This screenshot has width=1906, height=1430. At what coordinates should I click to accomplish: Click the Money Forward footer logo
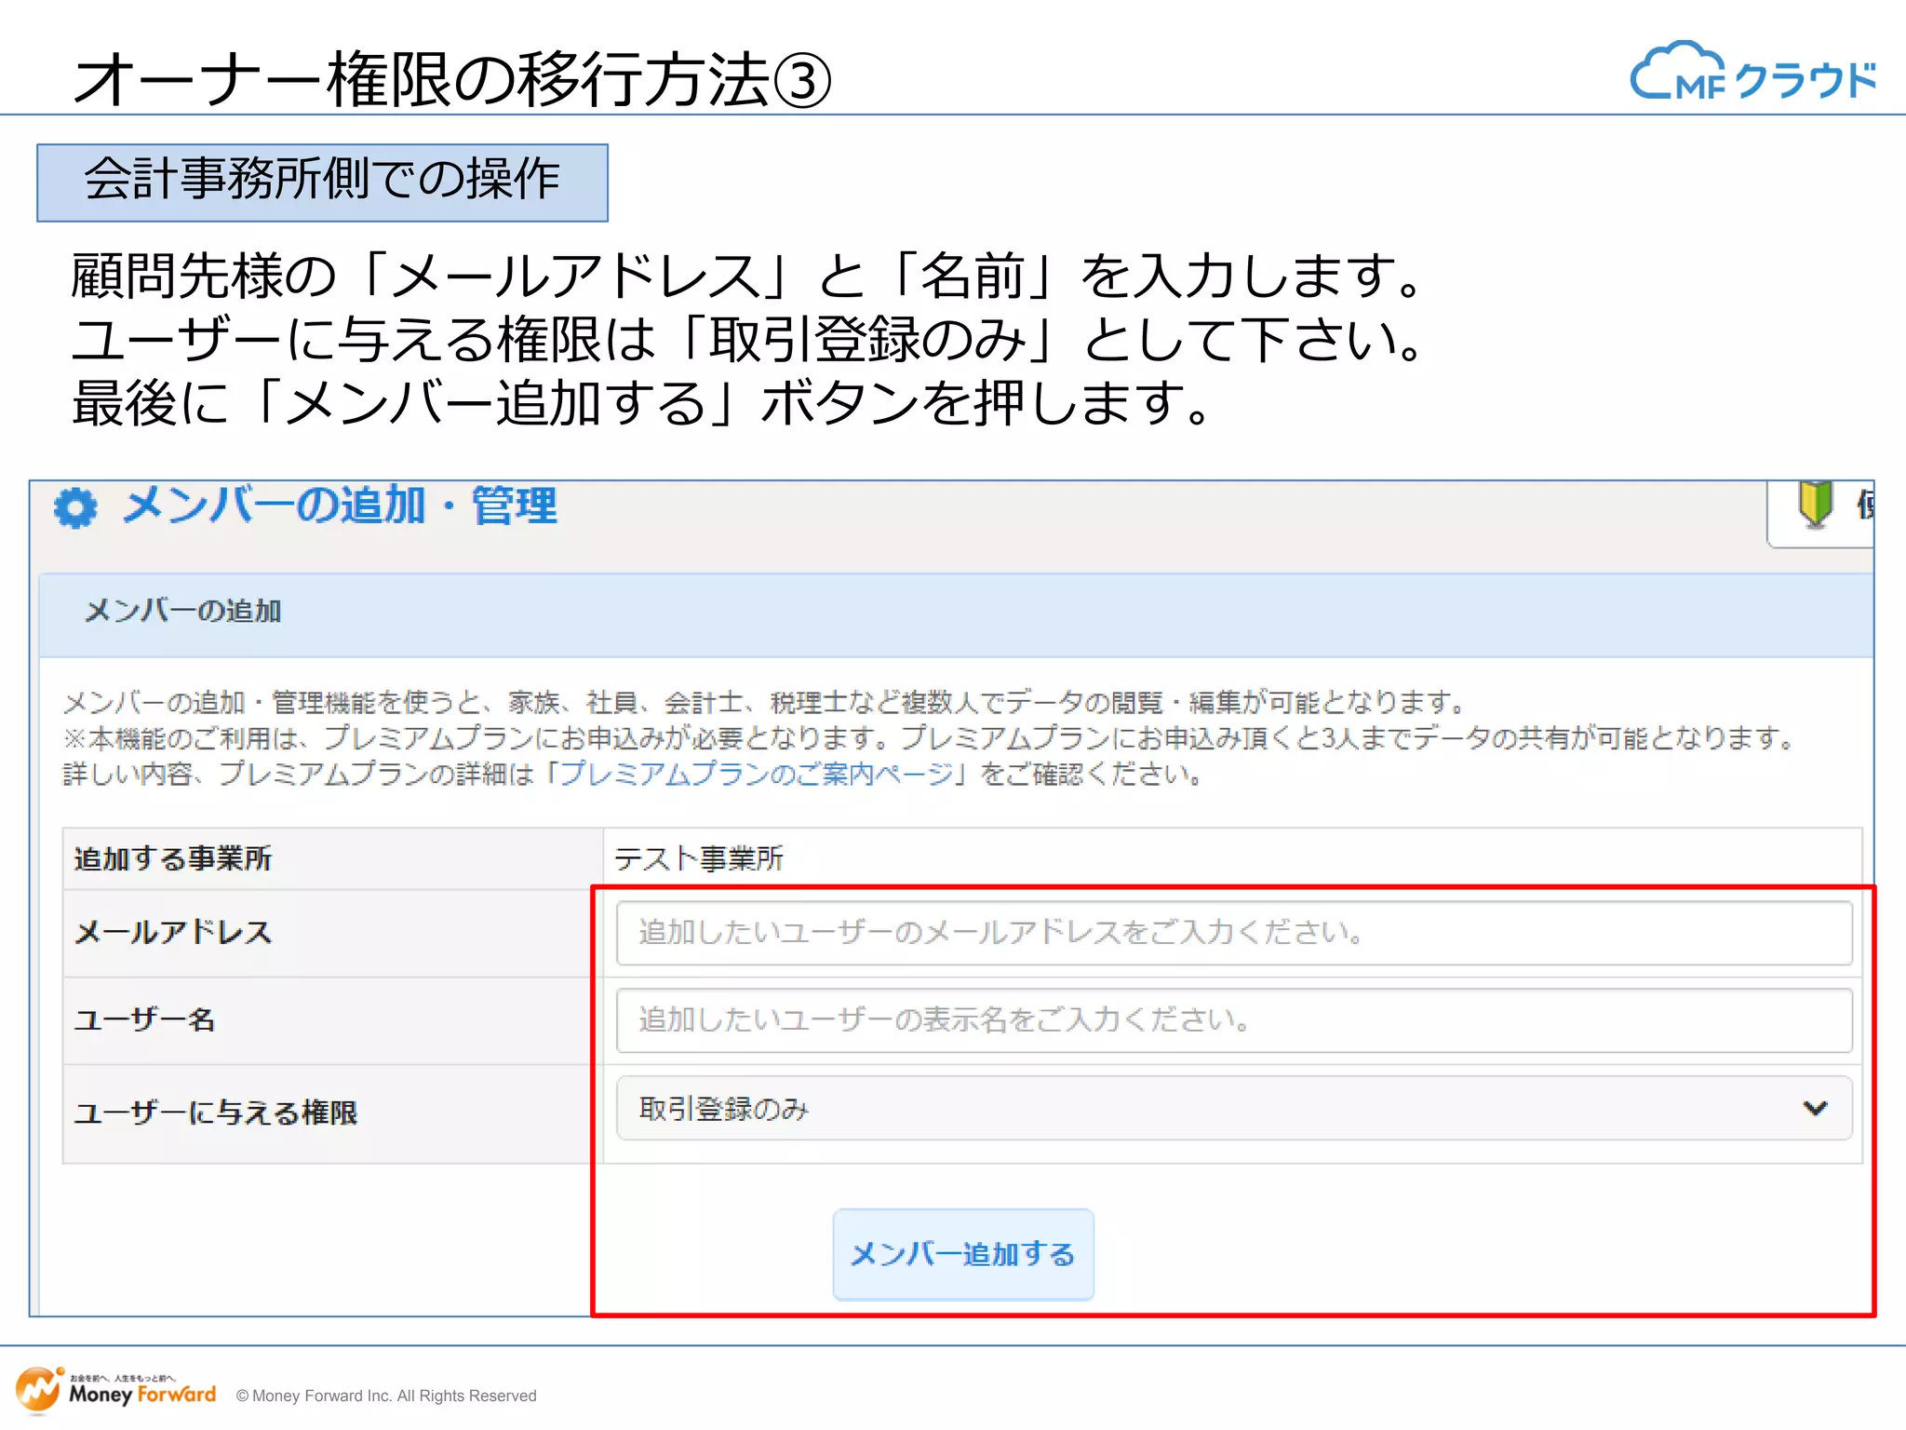tap(116, 1391)
